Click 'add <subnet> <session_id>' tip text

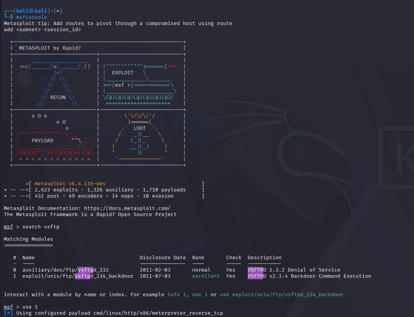42,30
